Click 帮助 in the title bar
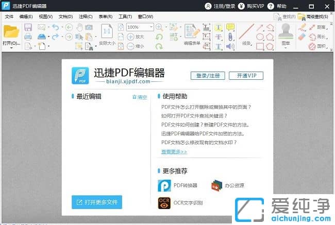Viewport: 335px width, 225px height. pyautogui.click(x=277, y=6)
